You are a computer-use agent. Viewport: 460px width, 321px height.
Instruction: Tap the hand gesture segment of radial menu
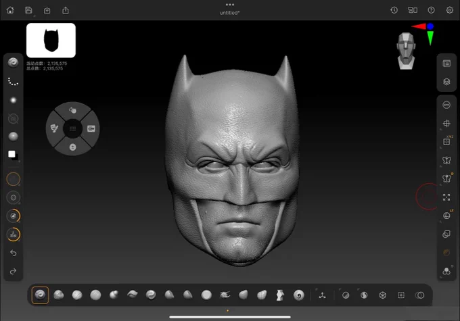click(x=72, y=110)
